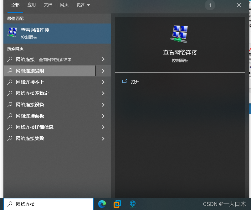Image resolution: width=251 pixels, height=210 pixels.
Task: Expand arrow beside 网络连接受限
Action: coord(103,71)
